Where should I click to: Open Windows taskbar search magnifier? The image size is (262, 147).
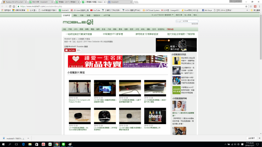pos(10,144)
